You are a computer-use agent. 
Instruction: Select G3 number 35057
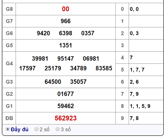[x=78, y=82]
